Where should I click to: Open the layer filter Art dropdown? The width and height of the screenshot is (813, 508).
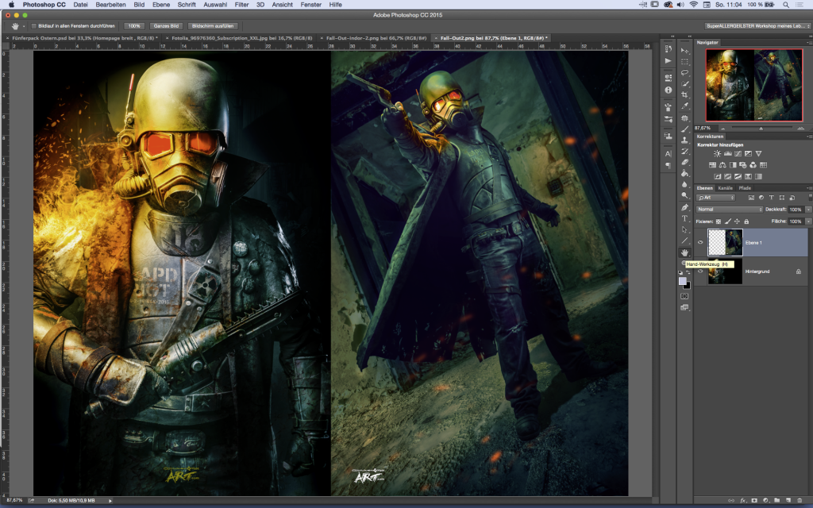(x=715, y=198)
